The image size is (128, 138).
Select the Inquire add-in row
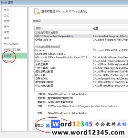pyautogui.click(x=81, y=50)
